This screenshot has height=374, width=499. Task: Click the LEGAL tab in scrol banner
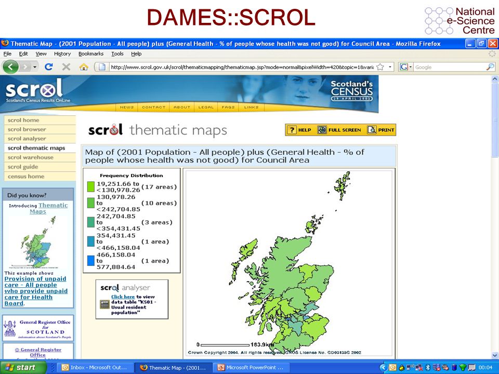206,107
